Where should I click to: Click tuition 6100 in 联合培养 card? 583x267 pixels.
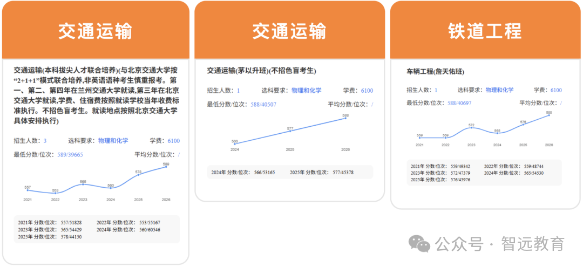point(174,141)
